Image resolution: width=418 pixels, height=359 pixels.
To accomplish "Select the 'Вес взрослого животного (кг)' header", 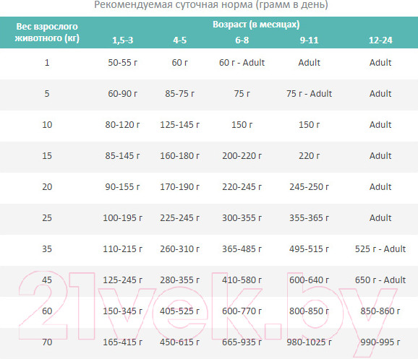I will (47, 33).
